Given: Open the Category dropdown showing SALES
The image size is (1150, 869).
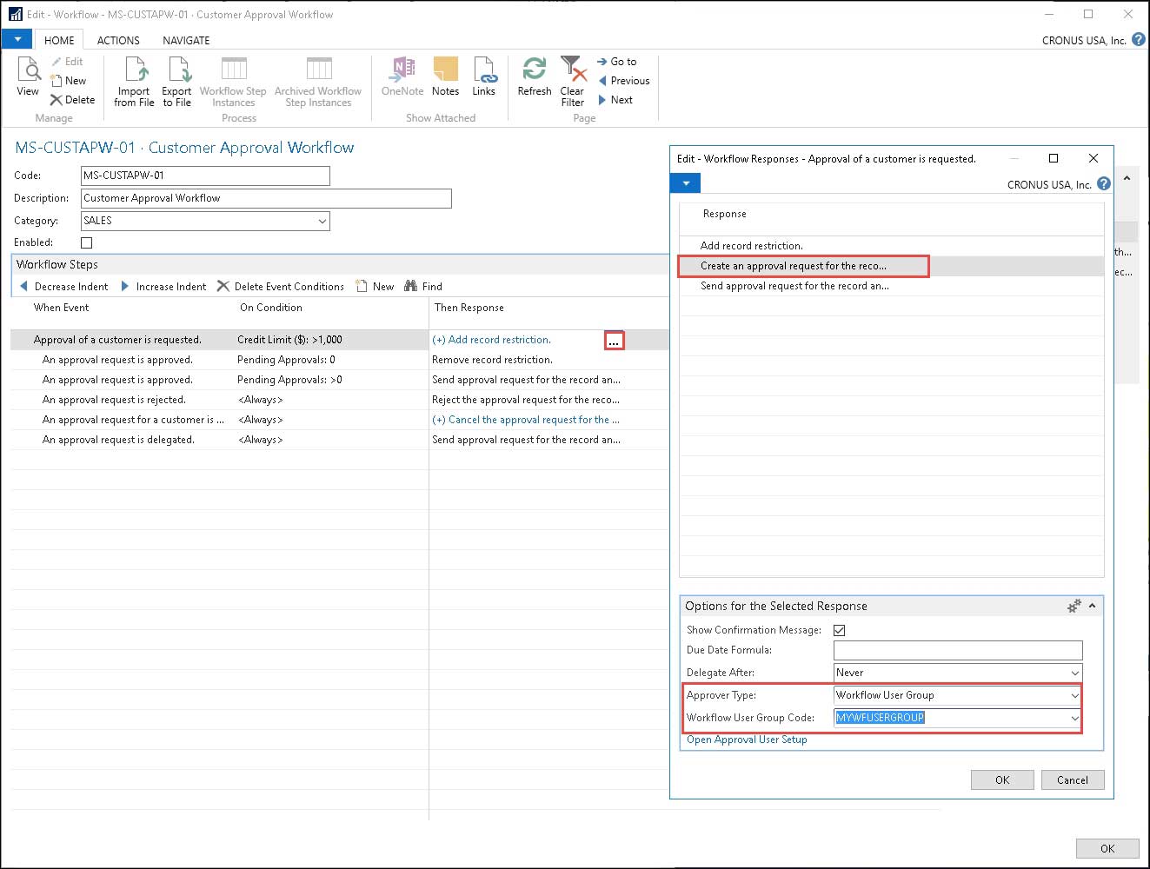Looking at the screenshot, I should pos(322,222).
